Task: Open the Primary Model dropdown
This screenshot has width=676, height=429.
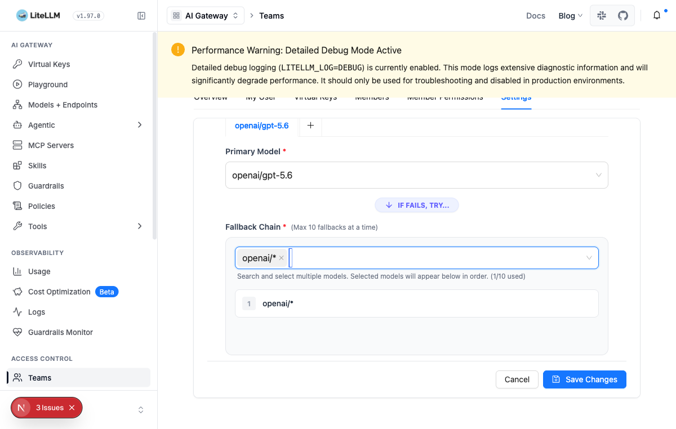Action: coord(416,175)
